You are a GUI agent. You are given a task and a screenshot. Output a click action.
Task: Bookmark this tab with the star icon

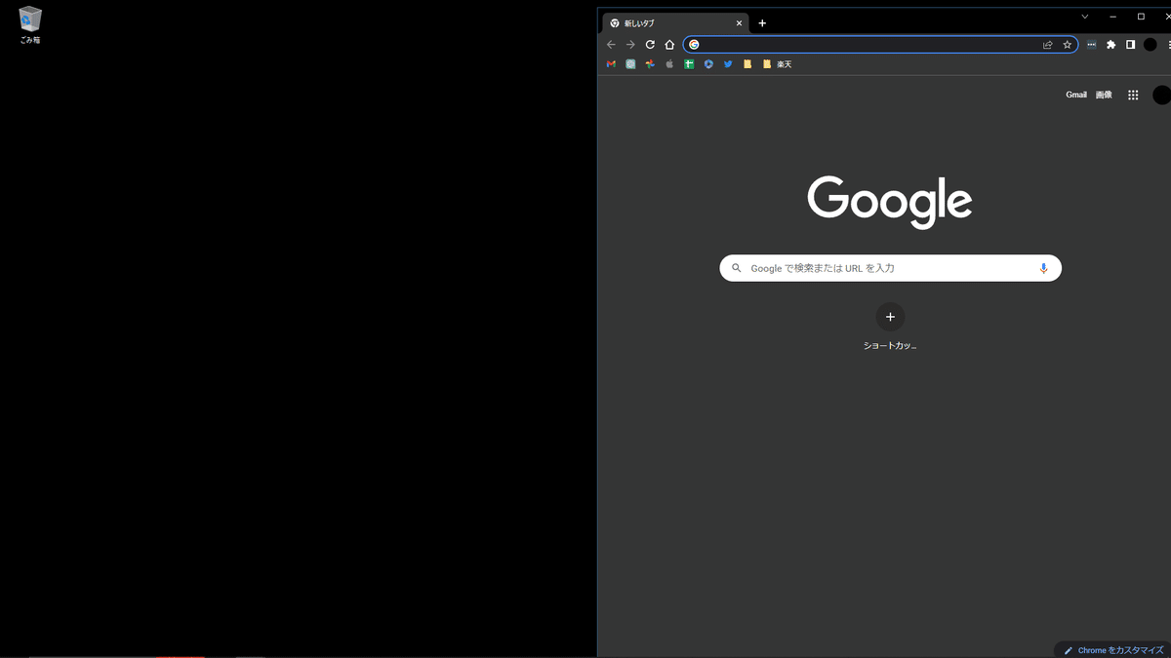pyautogui.click(x=1068, y=45)
